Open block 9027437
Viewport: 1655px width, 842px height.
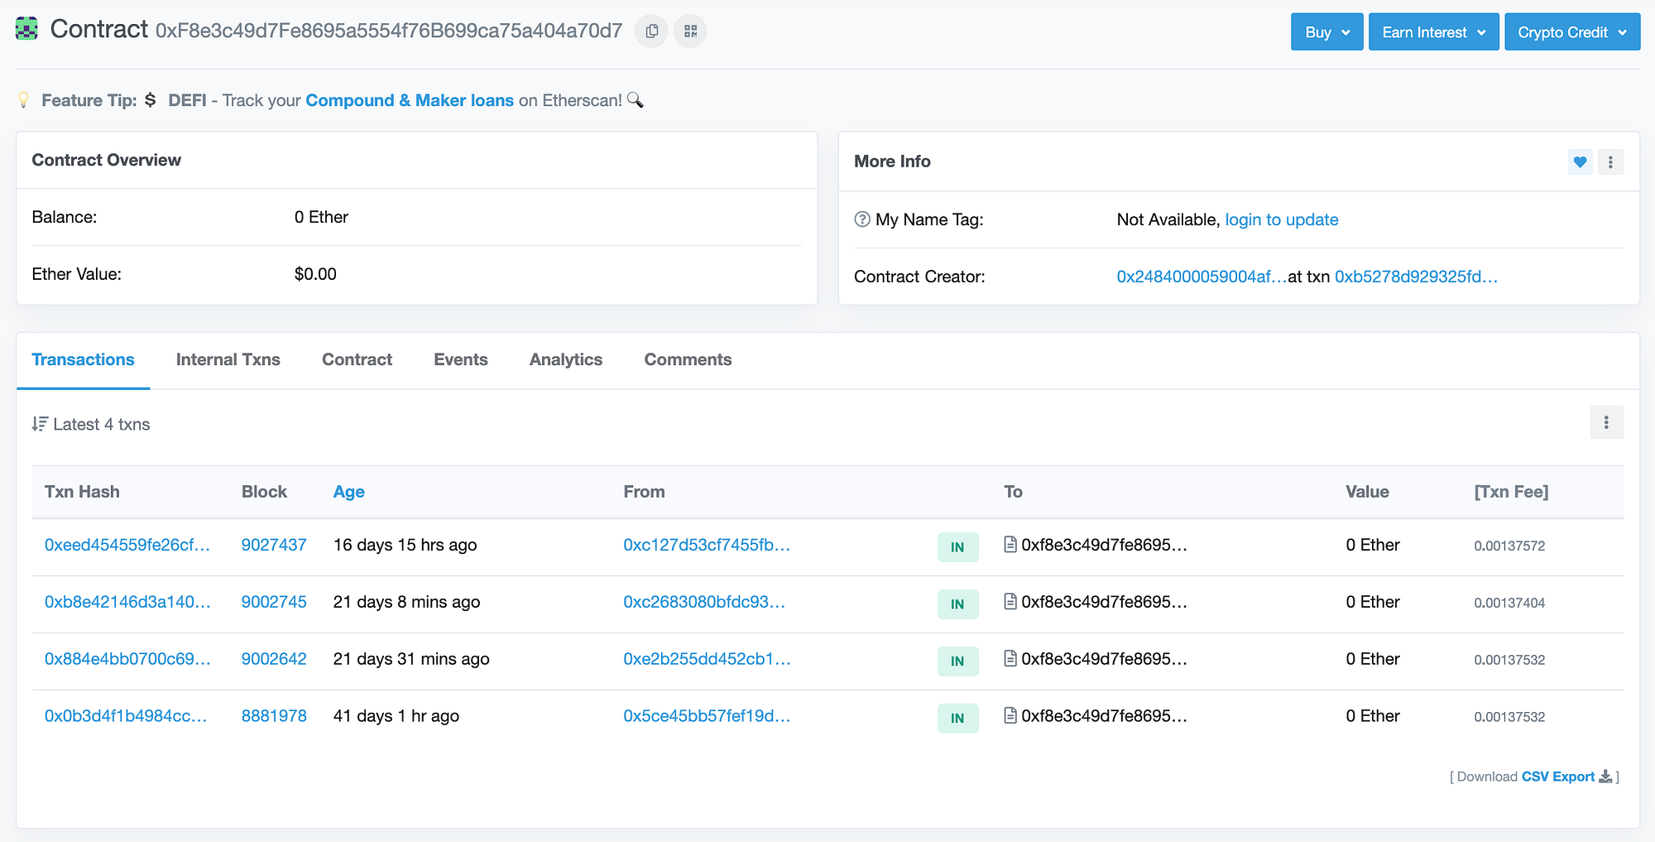click(274, 545)
